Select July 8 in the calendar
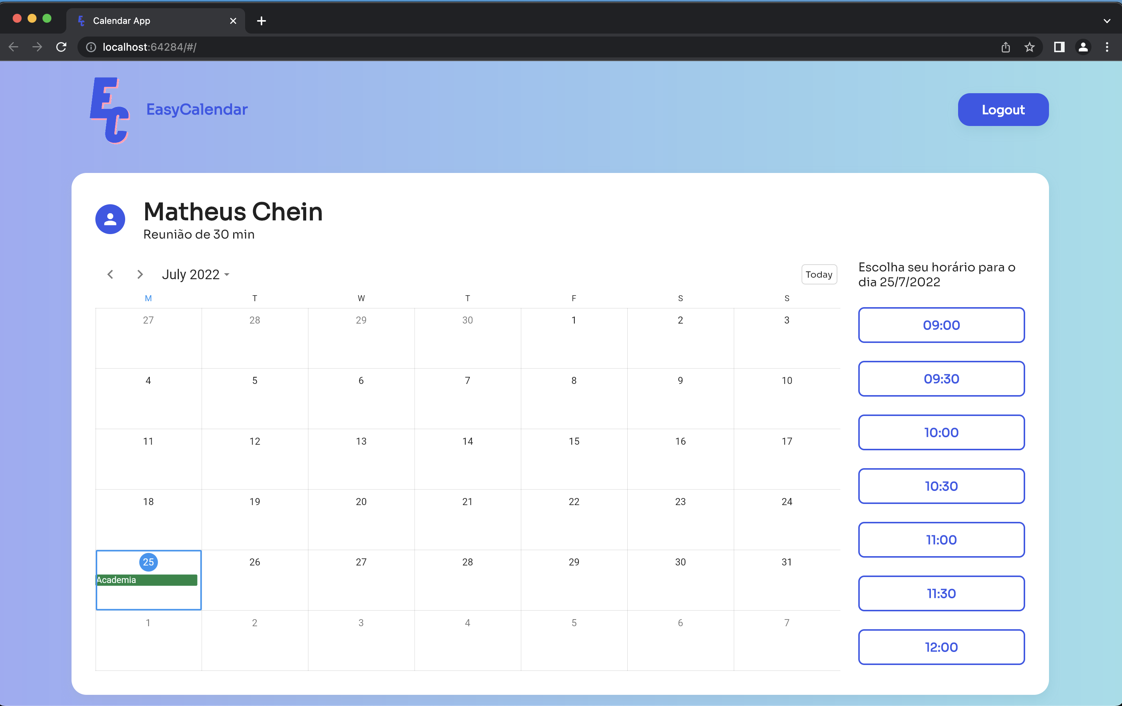 coord(574,399)
